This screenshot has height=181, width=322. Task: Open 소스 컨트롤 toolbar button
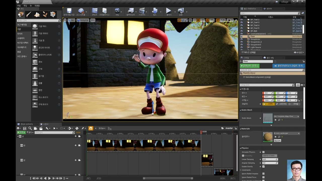point(81,12)
